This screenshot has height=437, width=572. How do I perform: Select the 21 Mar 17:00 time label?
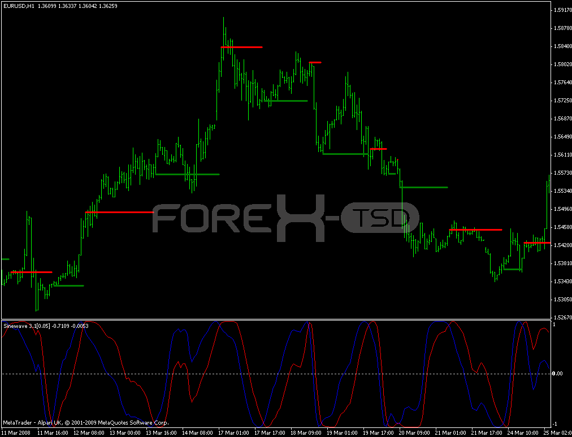coord(486,433)
